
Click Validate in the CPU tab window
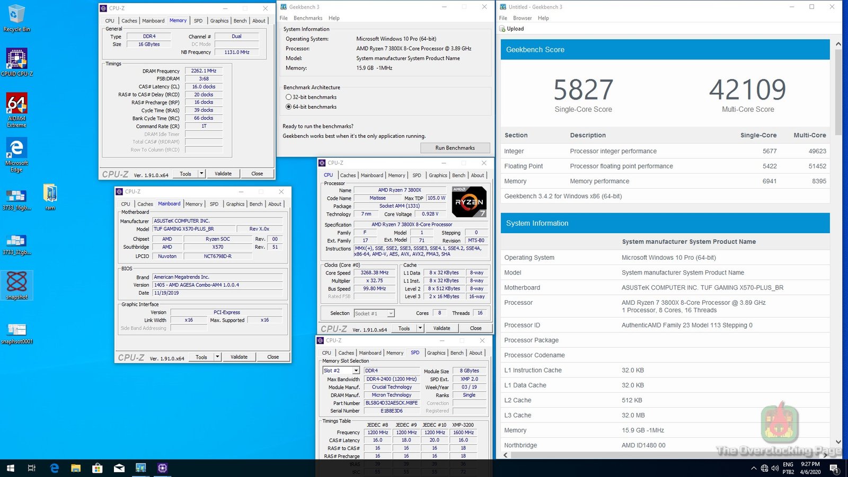tap(441, 328)
